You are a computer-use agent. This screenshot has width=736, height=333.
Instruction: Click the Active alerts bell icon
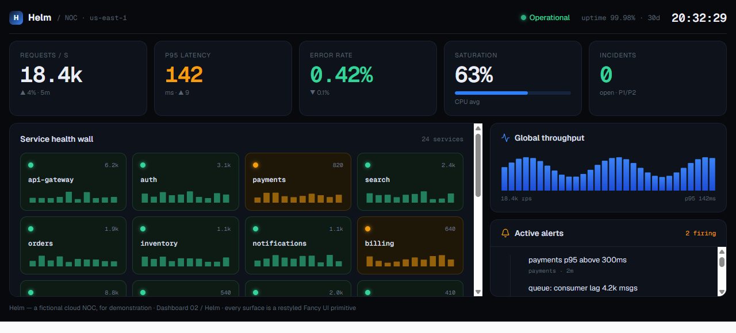click(x=505, y=233)
